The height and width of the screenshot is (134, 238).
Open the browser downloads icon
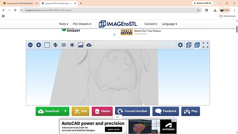click(215, 10)
